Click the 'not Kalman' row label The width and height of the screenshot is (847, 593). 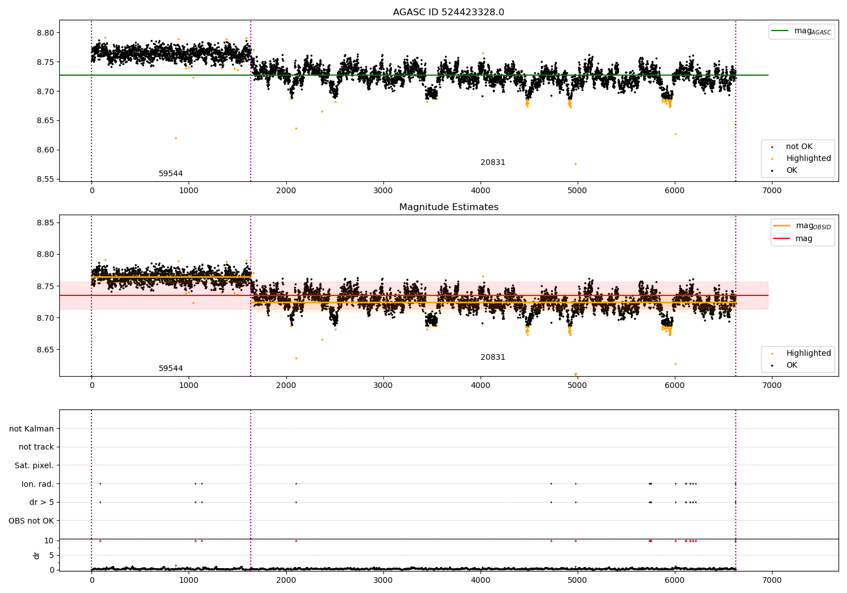(32, 429)
